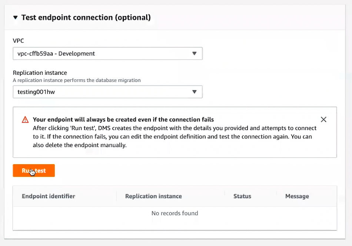Click the replication instance helper description text
The image size is (352, 246).
(x=77, y=80)
